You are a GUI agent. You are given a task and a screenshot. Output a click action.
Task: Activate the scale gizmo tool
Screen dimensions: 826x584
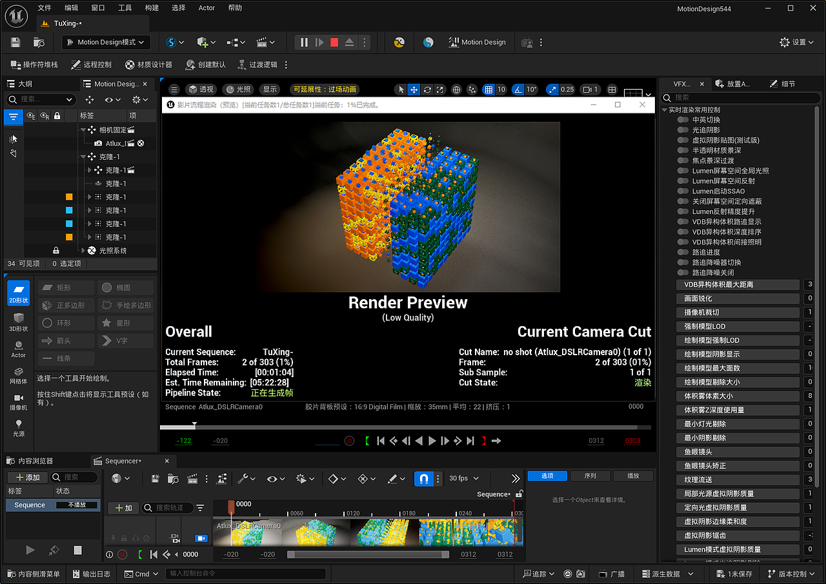pyautogui.click(x=439, y=90)
